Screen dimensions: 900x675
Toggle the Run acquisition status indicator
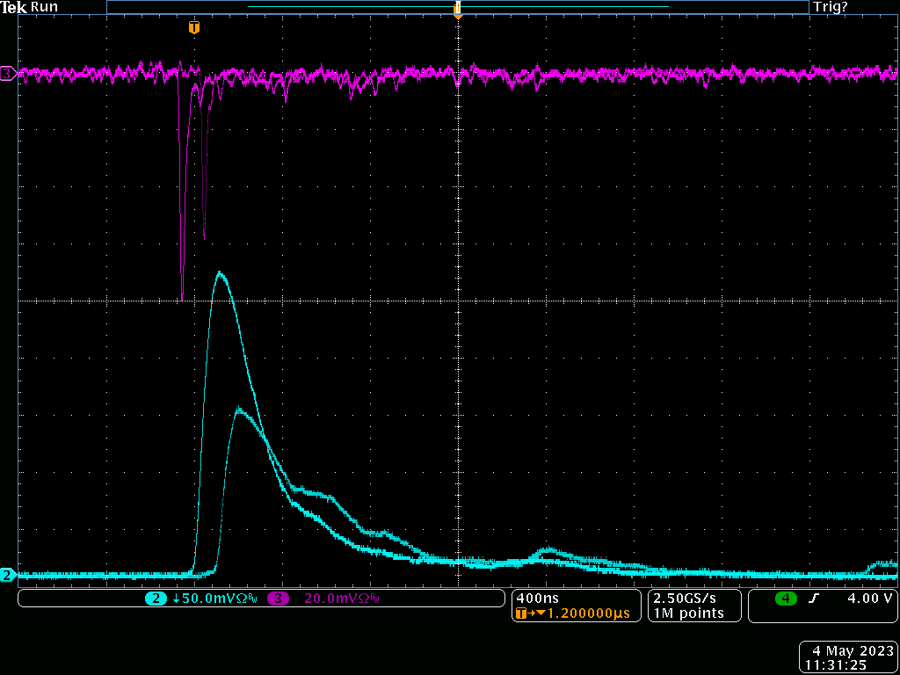point(45,7)
